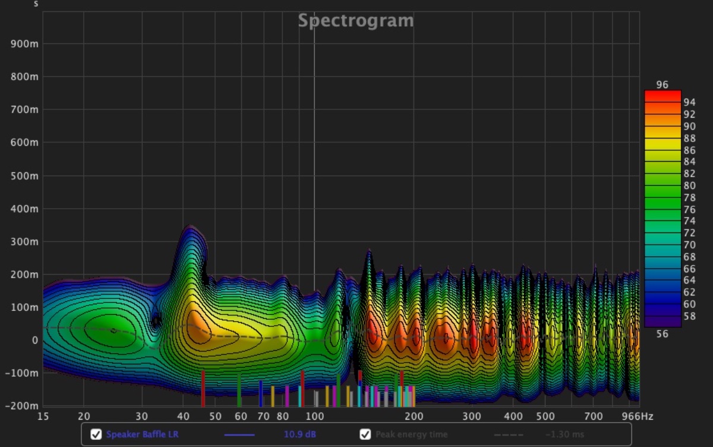Screen dimensions: 713x447
Task: Click the green mode marker at 60 Hz
Action: (239, 391)
